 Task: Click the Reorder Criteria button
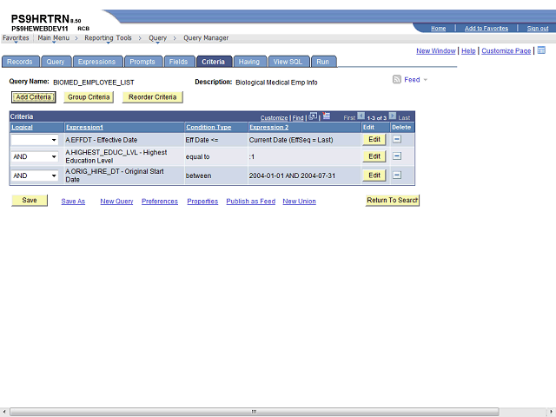(x=153, y=97)
